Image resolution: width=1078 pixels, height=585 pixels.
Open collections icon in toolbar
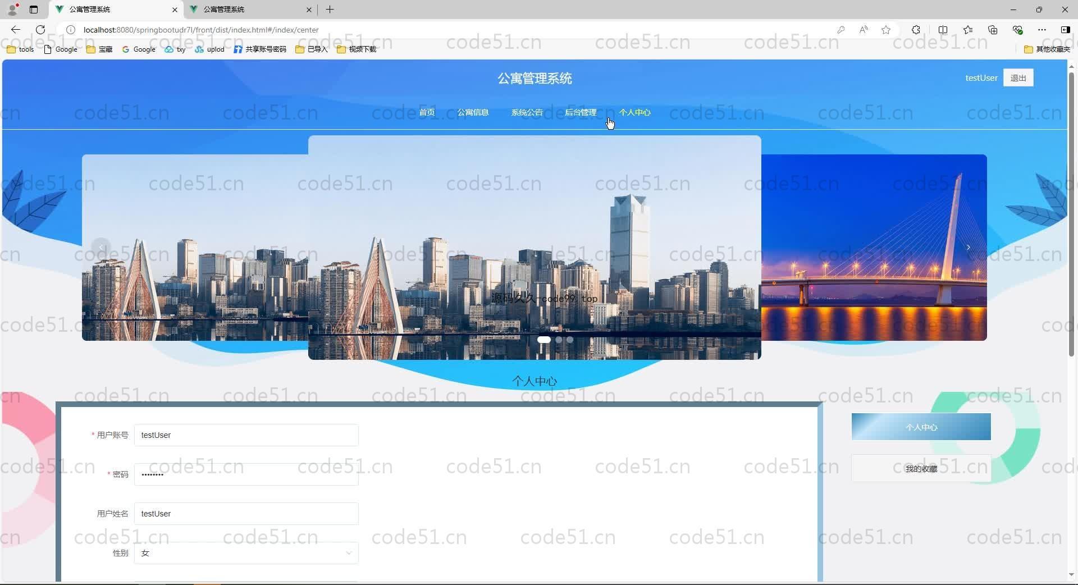pyautogui.click(x=993, y=30)
